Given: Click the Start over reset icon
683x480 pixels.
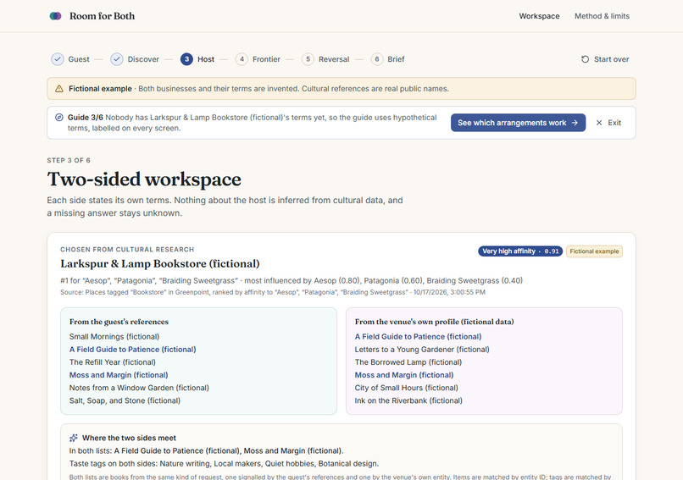Looking at the screenshot, I should (x=585, y=59).
